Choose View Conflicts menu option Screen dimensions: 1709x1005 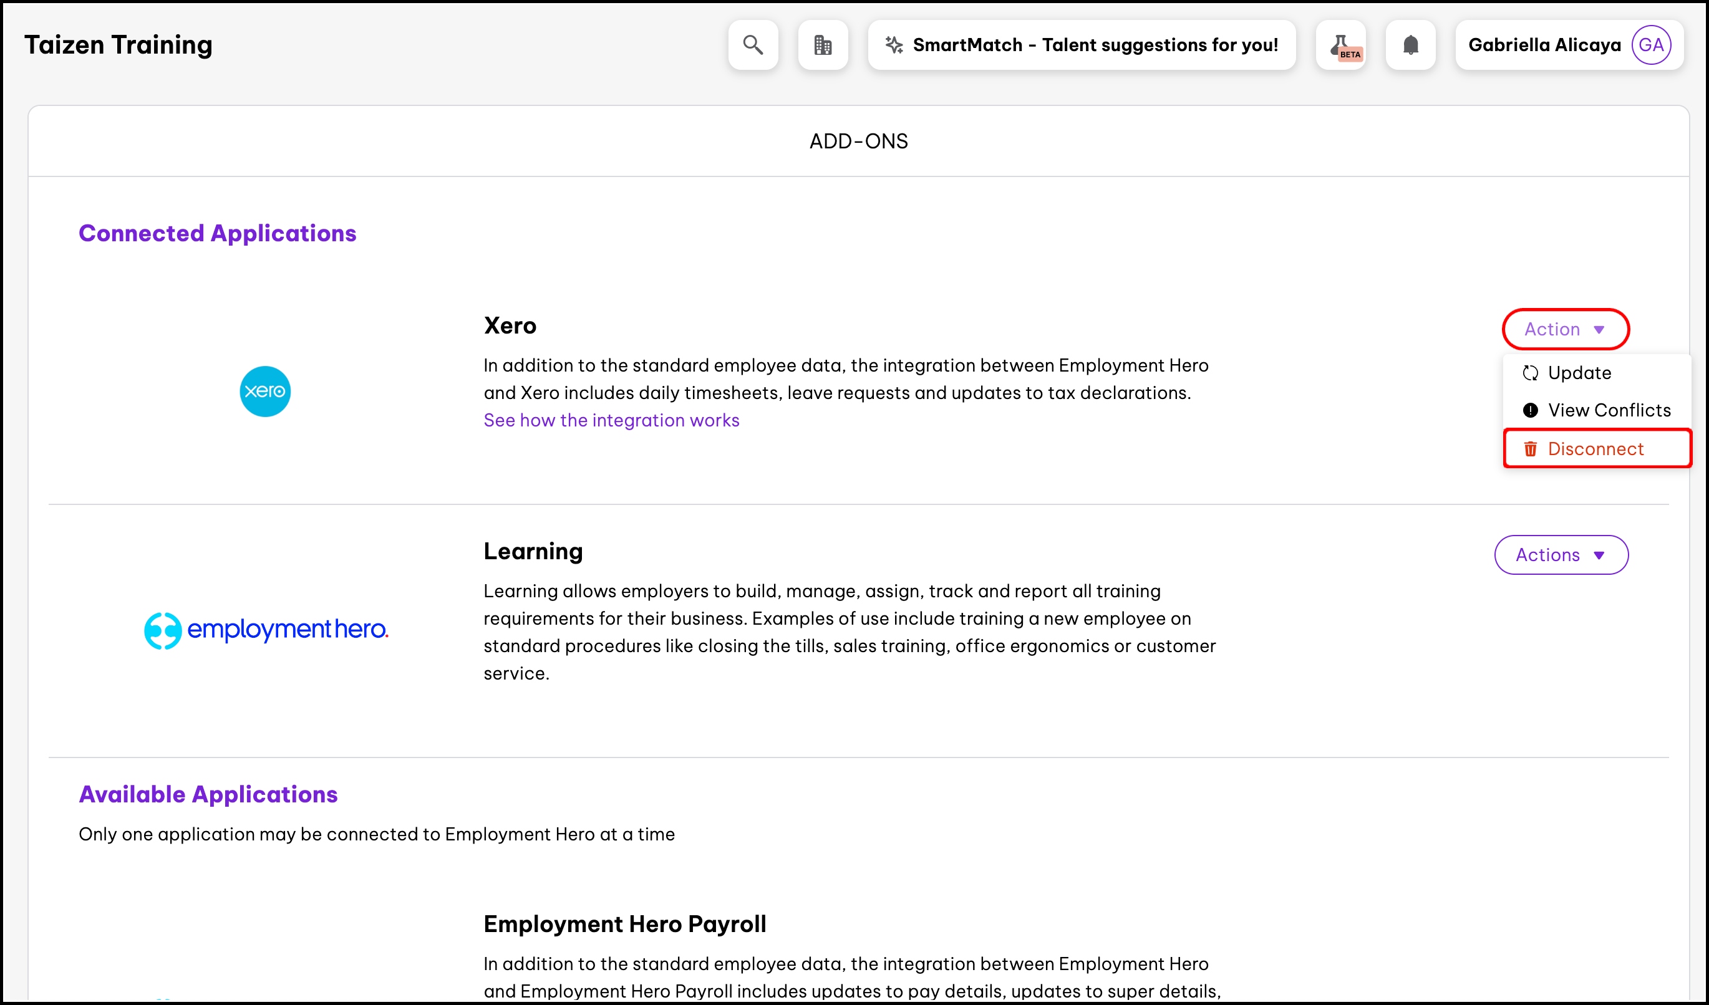(x=1609, y=410)
